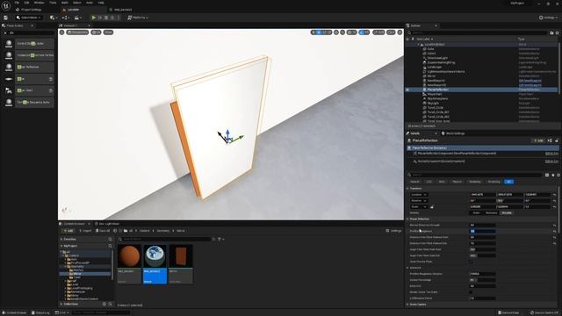The height and width of the screenshot is (316, 562).
Task: Click the stop play button
Action: [106, 18]
